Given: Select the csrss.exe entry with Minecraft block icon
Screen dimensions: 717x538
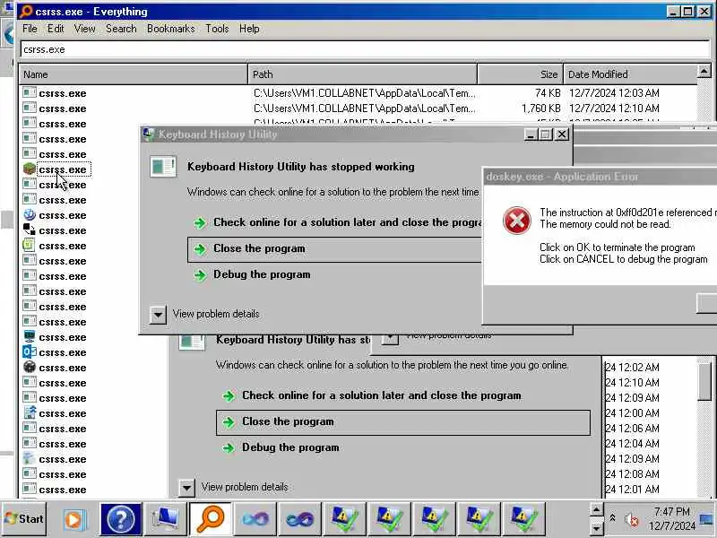Looking at the screenshot, I should [x=56, y=169].
